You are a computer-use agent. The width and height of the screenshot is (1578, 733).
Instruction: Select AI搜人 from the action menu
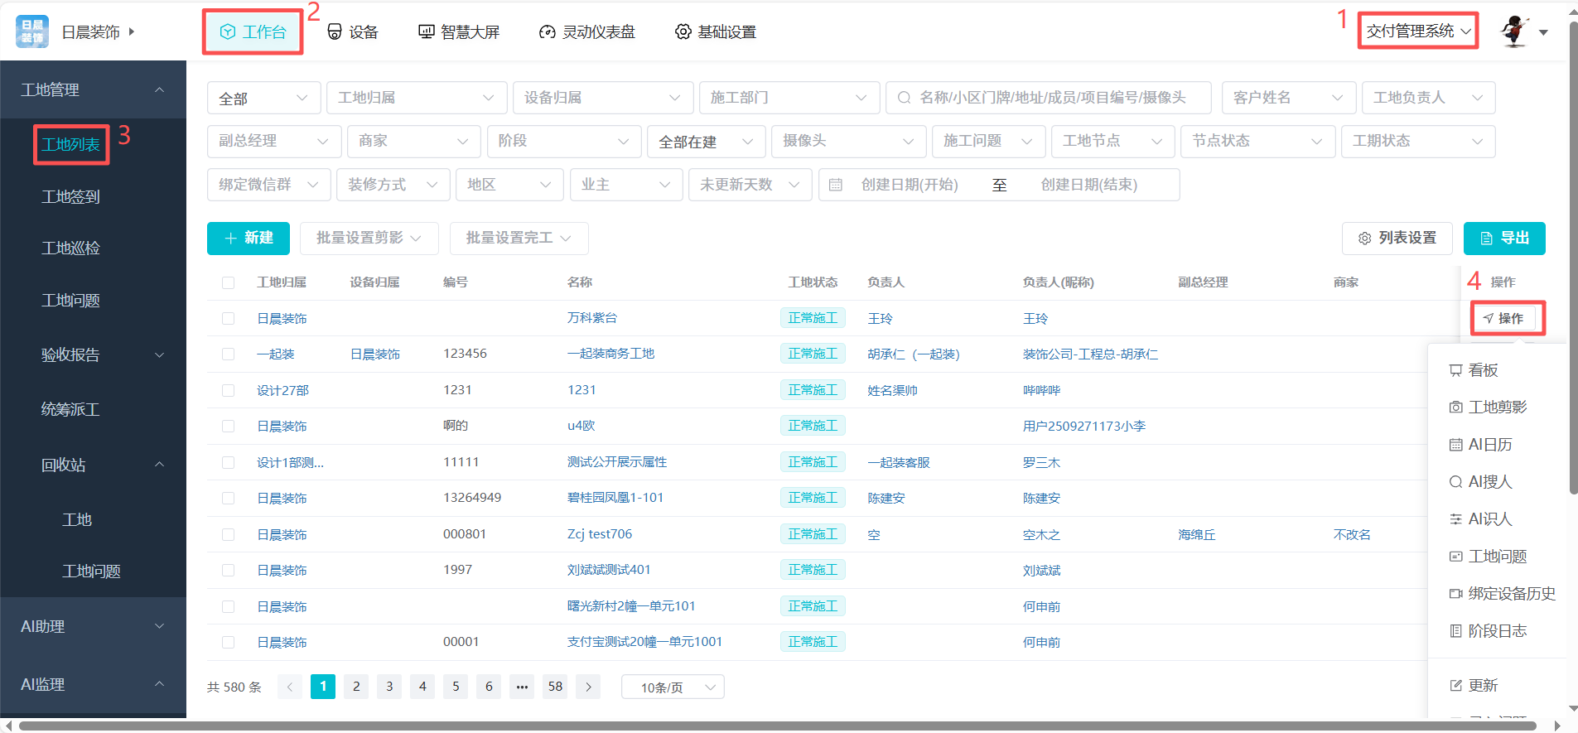1490,482
